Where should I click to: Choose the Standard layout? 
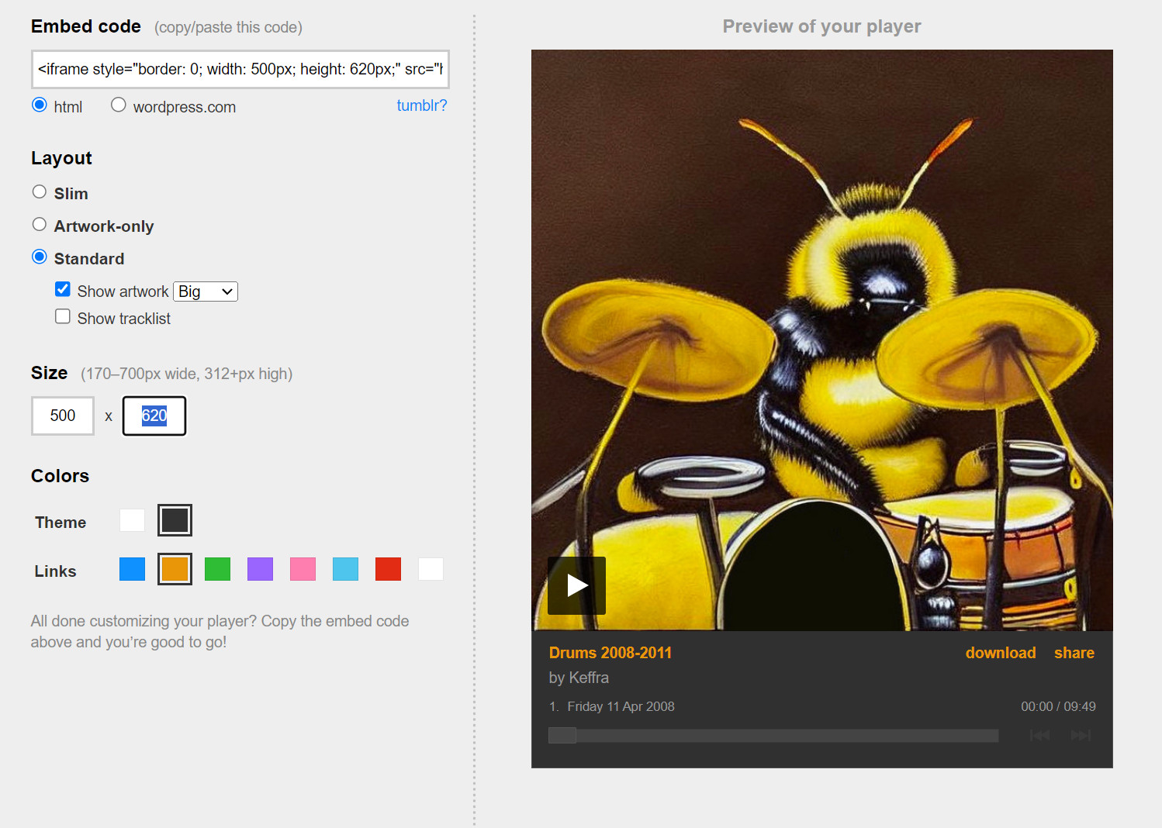click(x=40, y=257)
